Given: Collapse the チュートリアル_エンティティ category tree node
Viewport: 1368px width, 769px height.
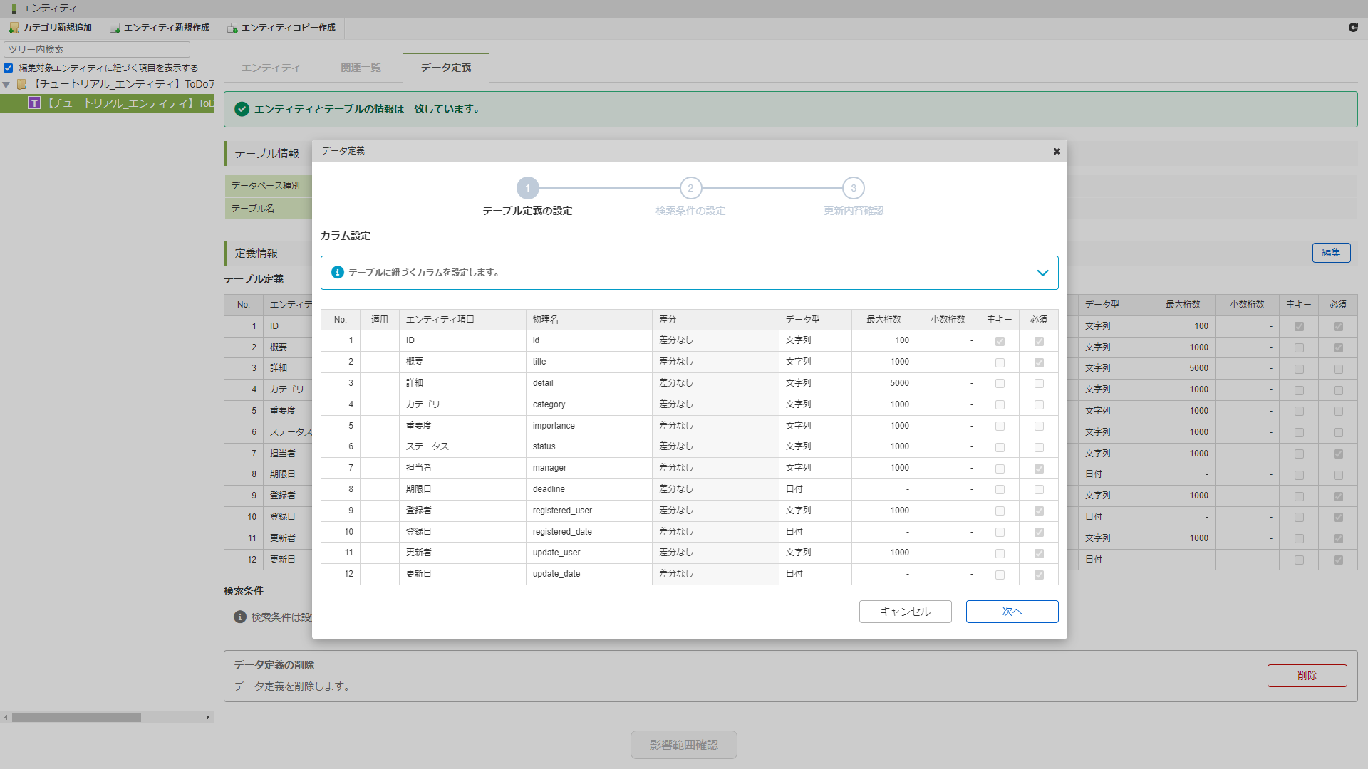Looking at the screenshot, I should 6,85.
